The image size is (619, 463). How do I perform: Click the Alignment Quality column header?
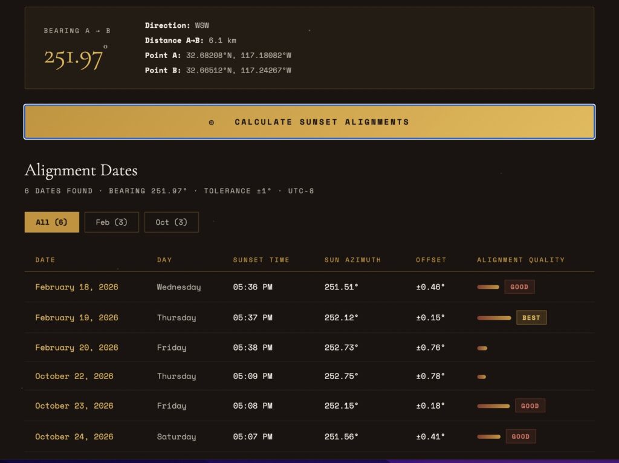click(520, 260)
